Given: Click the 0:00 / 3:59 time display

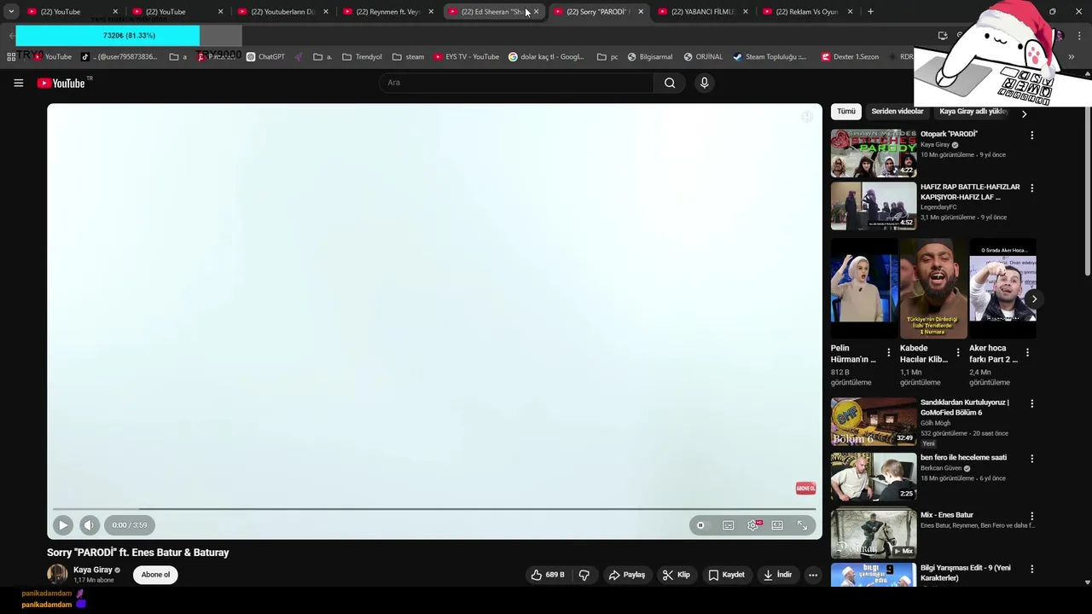Looking at the screenshot, I should tap(130, 525).
